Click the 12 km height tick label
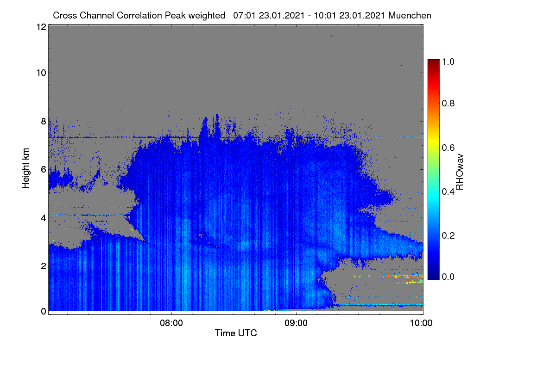Screen dimensions: 556x370 (40, 27)
